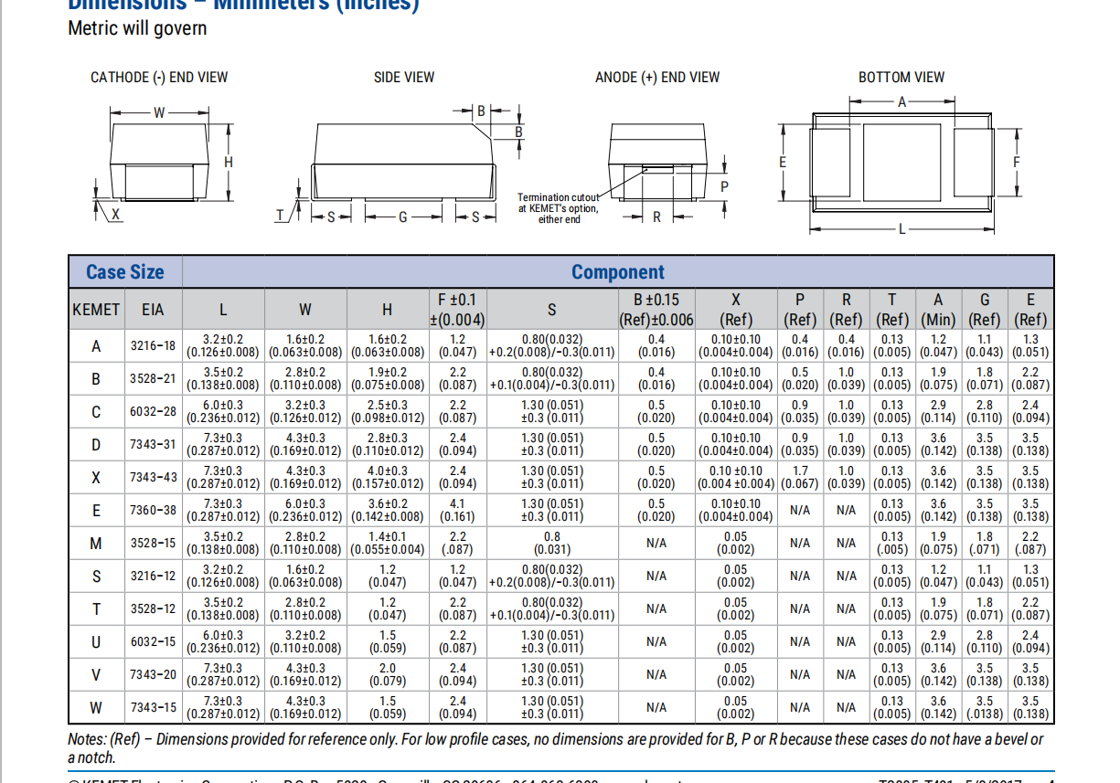1120x783 pixels.
Task: Click the 'P (Ref)' column header
Action: click(800, 310)
